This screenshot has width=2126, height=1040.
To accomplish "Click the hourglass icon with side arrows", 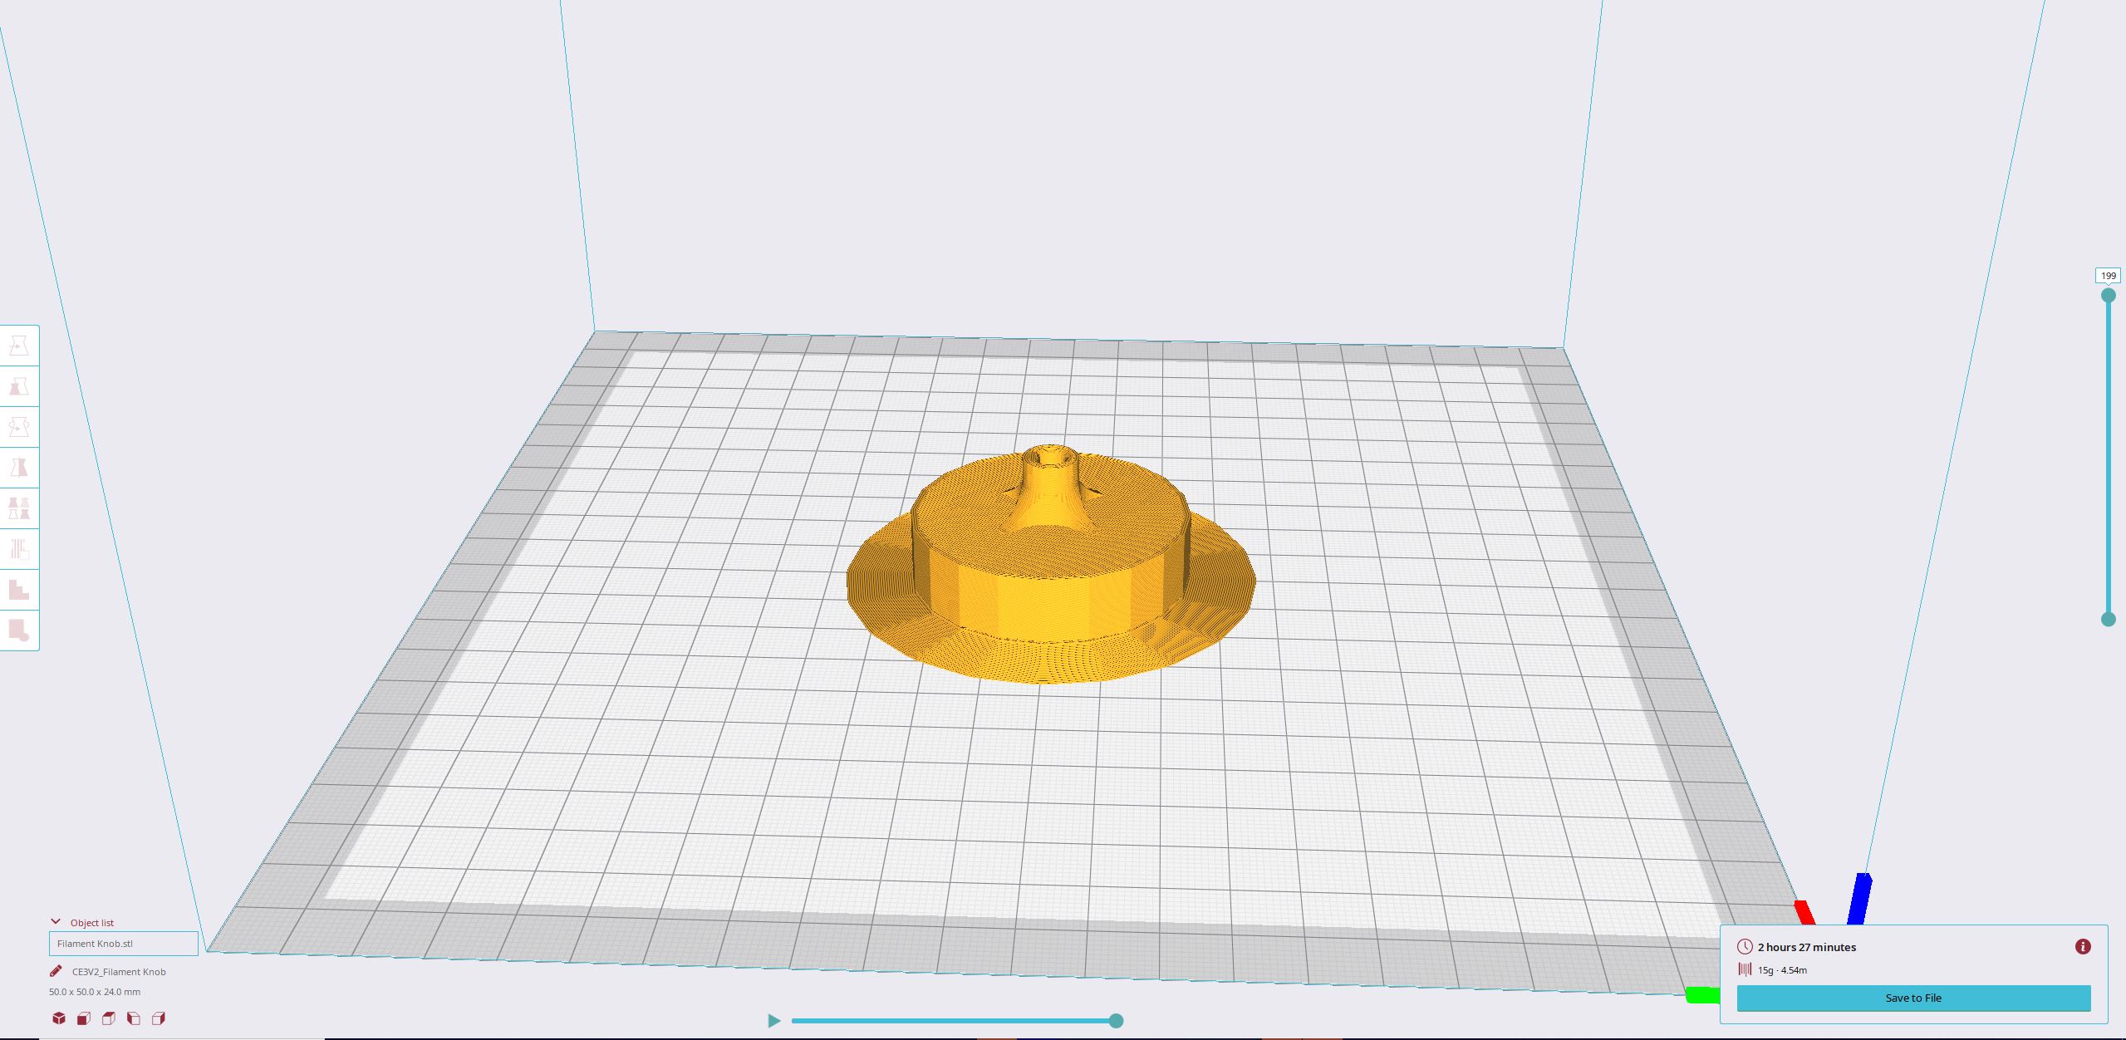I will point(20,426).
